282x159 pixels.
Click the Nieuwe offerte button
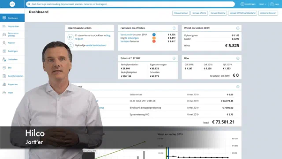(x=199, y=13)
